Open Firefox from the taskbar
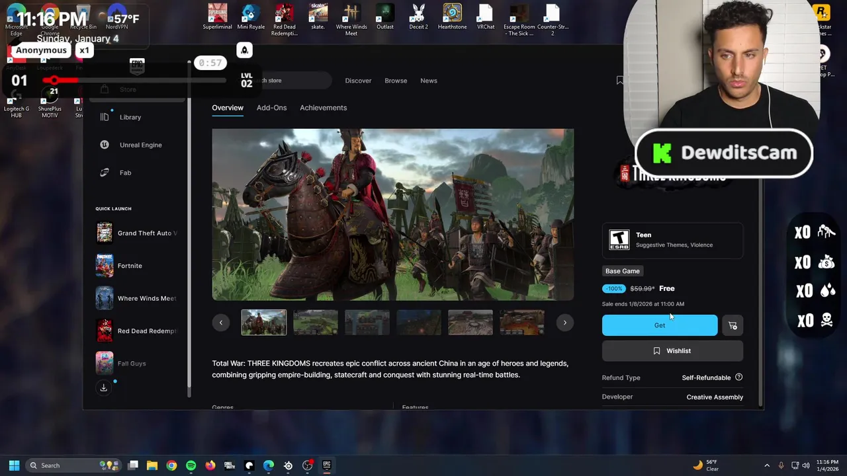Image resolution: width=847 pixels, height=476 pixels. 210,465
